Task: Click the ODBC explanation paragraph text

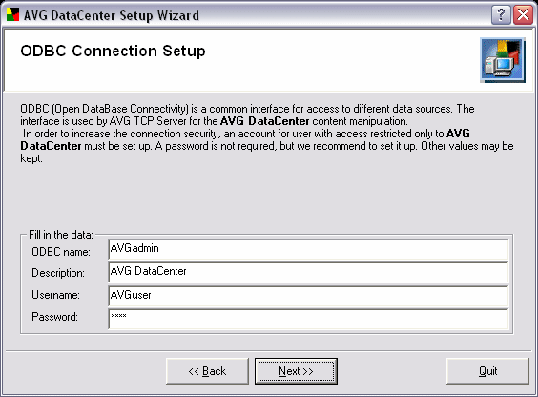Action: pyautogui.click(x=266, y=134)
